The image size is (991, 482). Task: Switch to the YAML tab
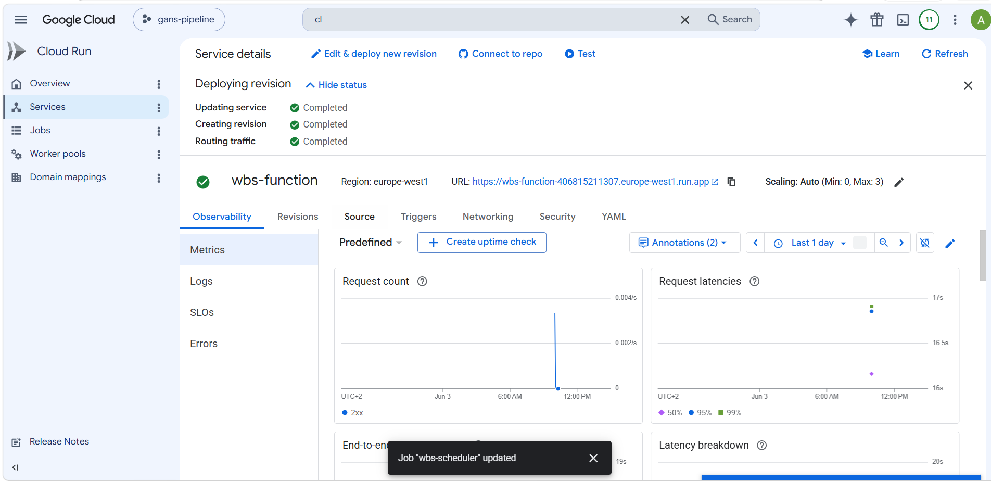614,217
